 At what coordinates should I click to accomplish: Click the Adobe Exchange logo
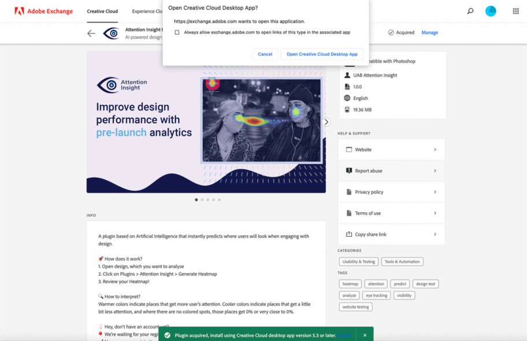click(x=43, y=11)
